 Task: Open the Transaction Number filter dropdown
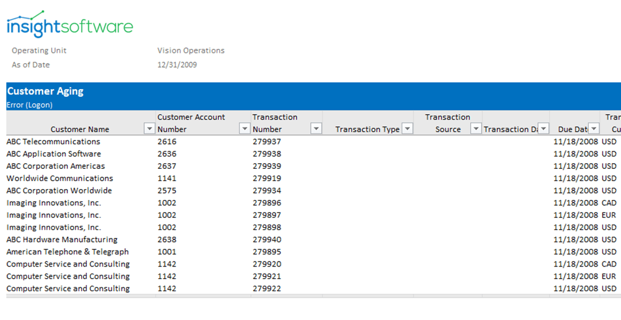tap(316, 129)
